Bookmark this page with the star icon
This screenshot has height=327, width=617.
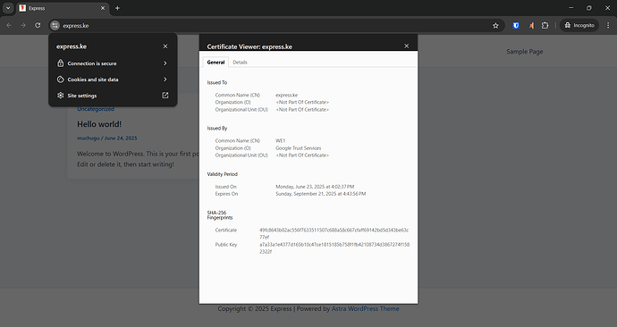click(495, 26)
